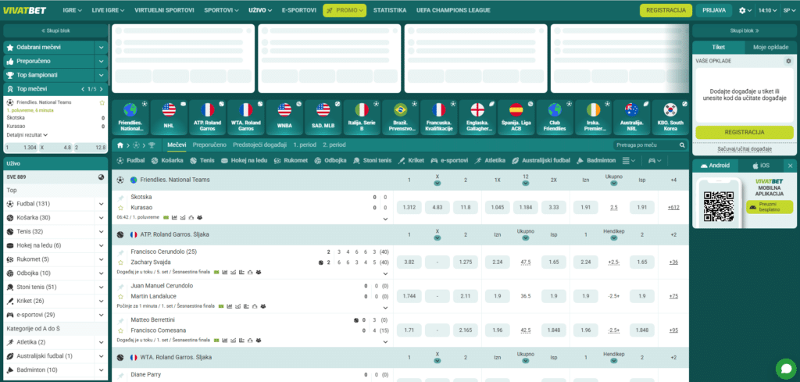Expand Odabrani mečevi section
The width and height of the screenshot is (800, 382).
[x=101, y=48]
